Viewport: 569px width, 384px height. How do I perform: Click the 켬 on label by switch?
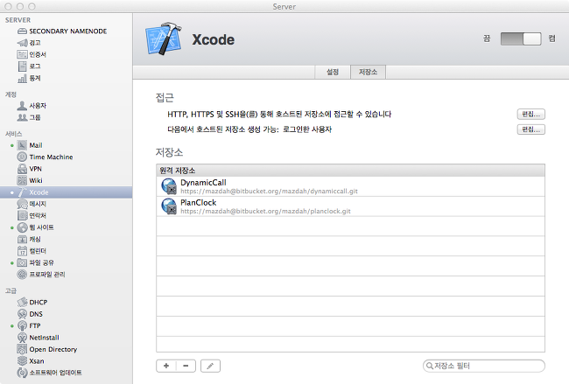pyautogui.click(x=552, y=38)
